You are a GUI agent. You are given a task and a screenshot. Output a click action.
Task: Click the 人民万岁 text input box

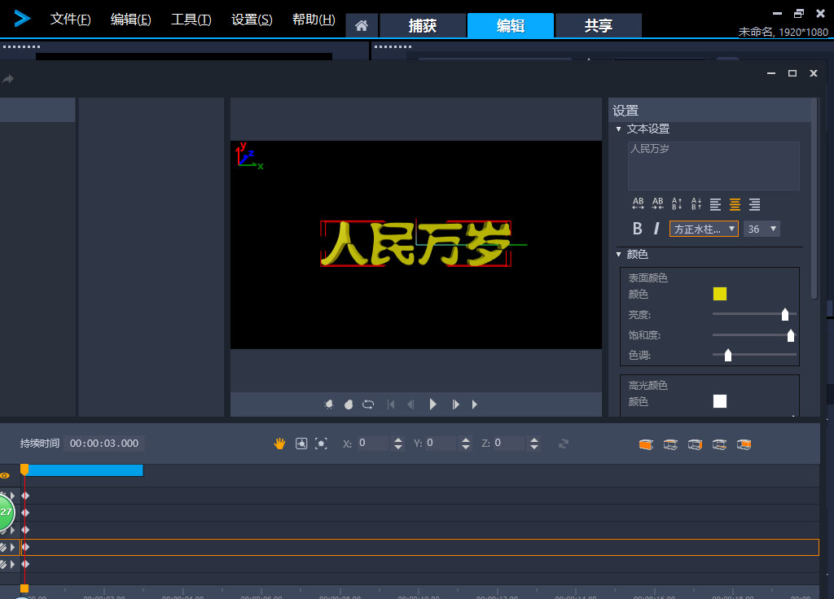tap(713, 166)
